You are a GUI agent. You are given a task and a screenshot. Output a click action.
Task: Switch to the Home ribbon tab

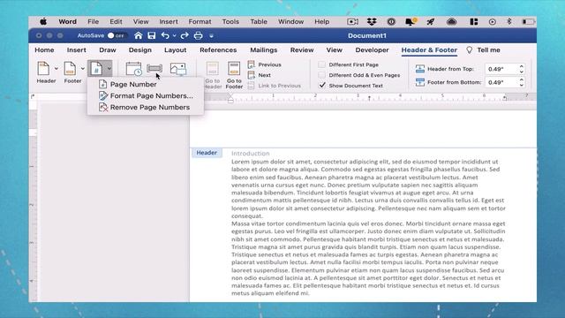click(x=44, y=50)
